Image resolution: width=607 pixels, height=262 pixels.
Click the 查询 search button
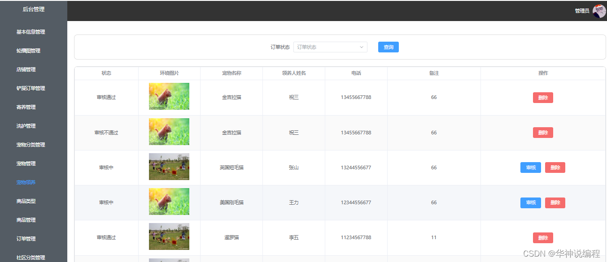[389, 47]
